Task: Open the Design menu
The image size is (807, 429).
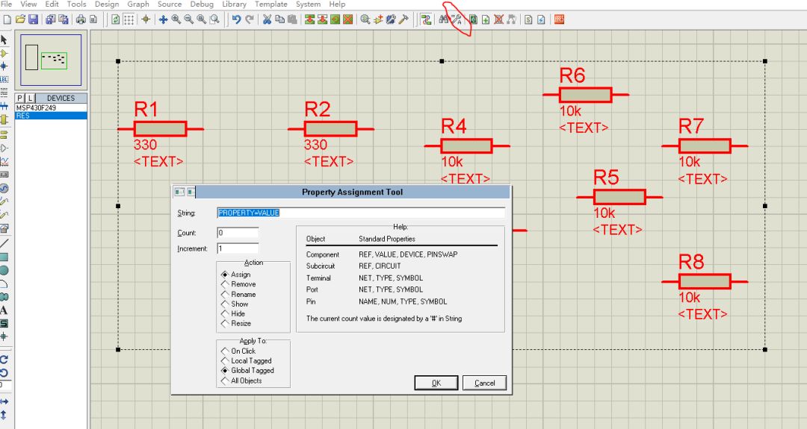Action: [107, 4]
